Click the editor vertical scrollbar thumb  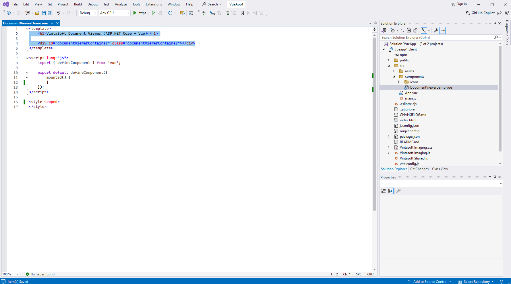click(x=374, y=123)
